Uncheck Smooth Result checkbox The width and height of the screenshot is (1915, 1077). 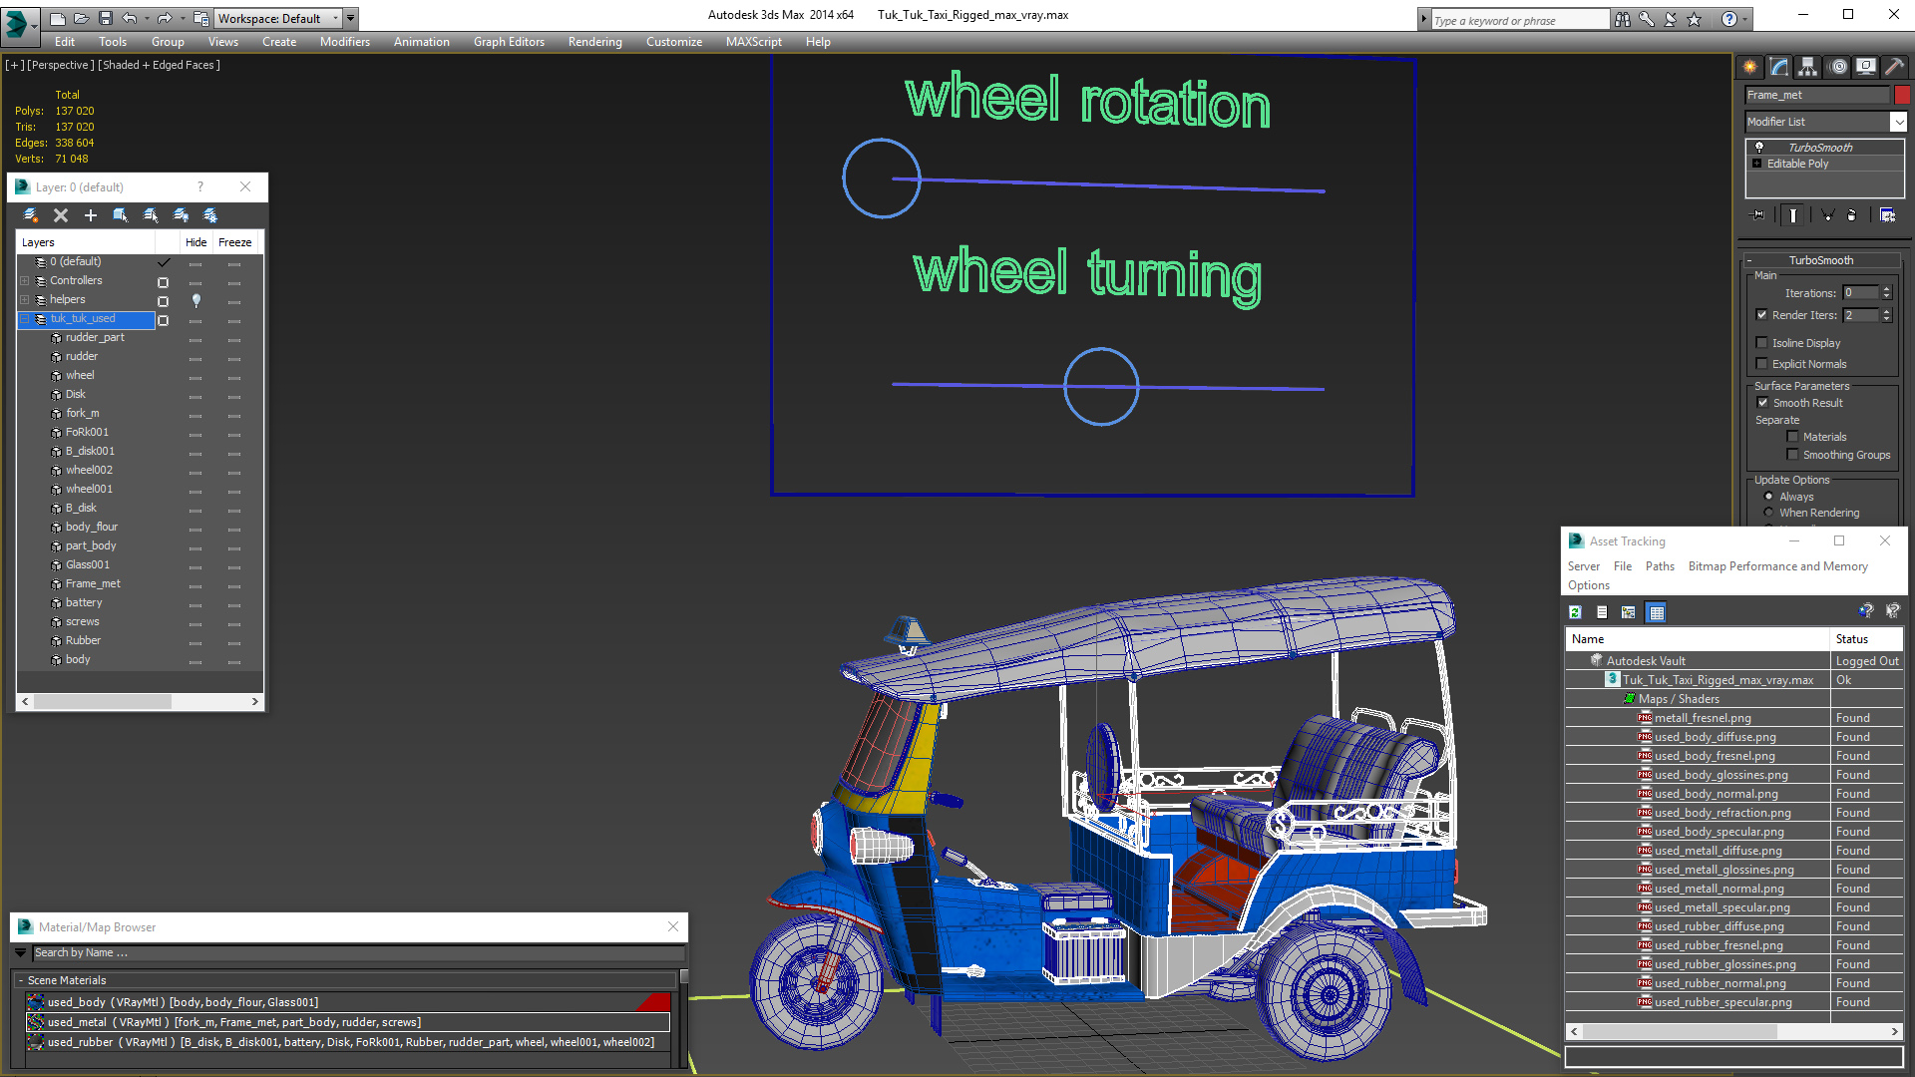click(x=1762, y=403)
